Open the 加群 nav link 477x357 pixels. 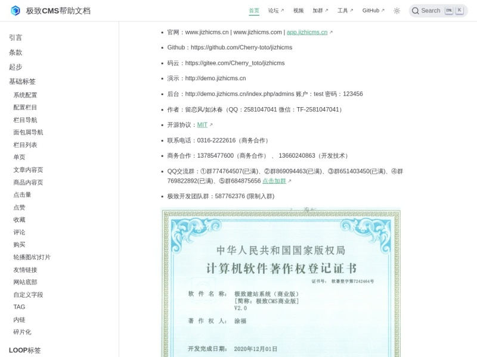(320, 11)
